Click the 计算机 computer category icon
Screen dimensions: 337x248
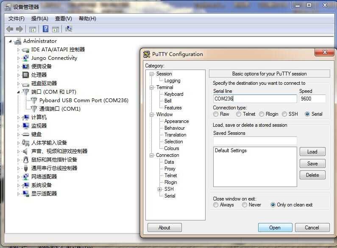coord(26,117)
